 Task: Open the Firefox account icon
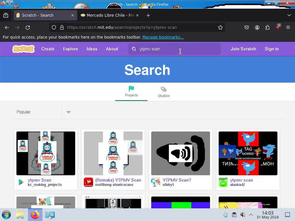257,27
